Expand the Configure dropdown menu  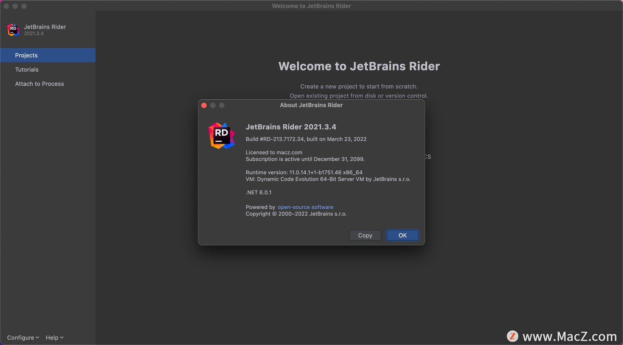click(x=23, y=338)
